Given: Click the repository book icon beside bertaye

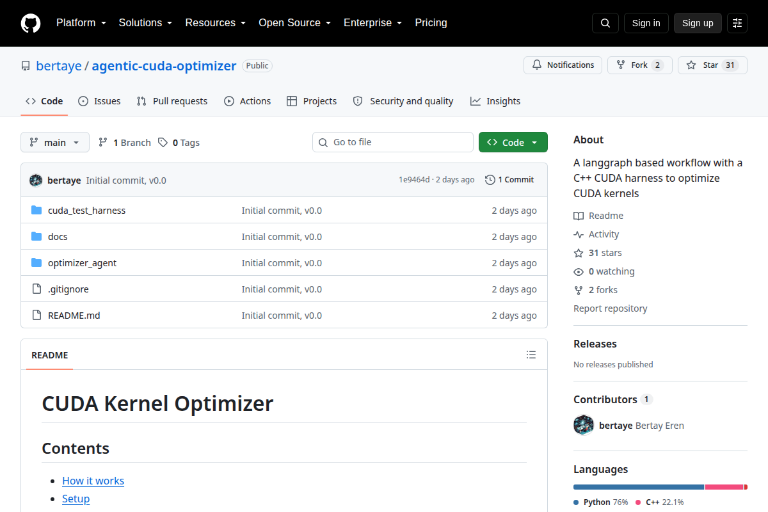Looking at the screenshot, I should click(x=26, y=66).
